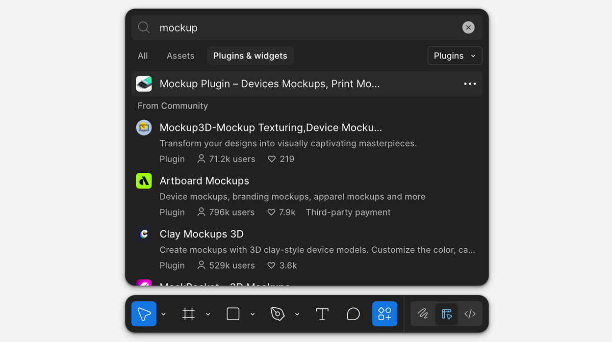The height and width of the screenshot is (342, 612).
Task: Click the Clay Mockups 3D icon
Action: 144,234
